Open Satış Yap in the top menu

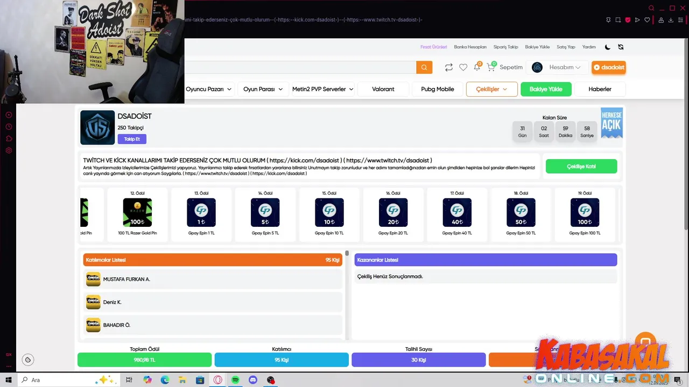[x=566, y=47]
